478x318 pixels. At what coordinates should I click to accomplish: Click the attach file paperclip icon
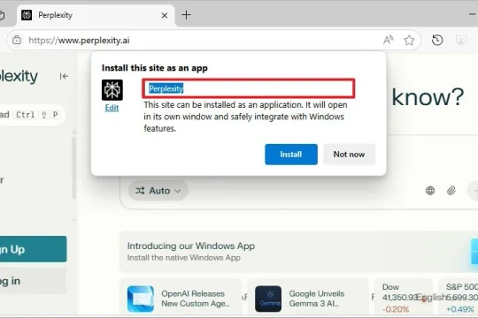click(x=451, y=191)
